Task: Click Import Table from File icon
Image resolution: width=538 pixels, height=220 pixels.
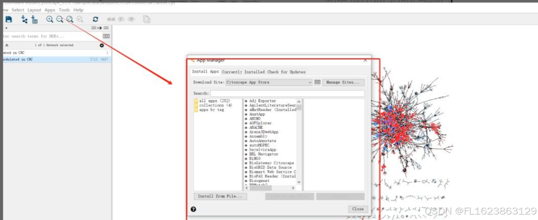Action: 34,19
